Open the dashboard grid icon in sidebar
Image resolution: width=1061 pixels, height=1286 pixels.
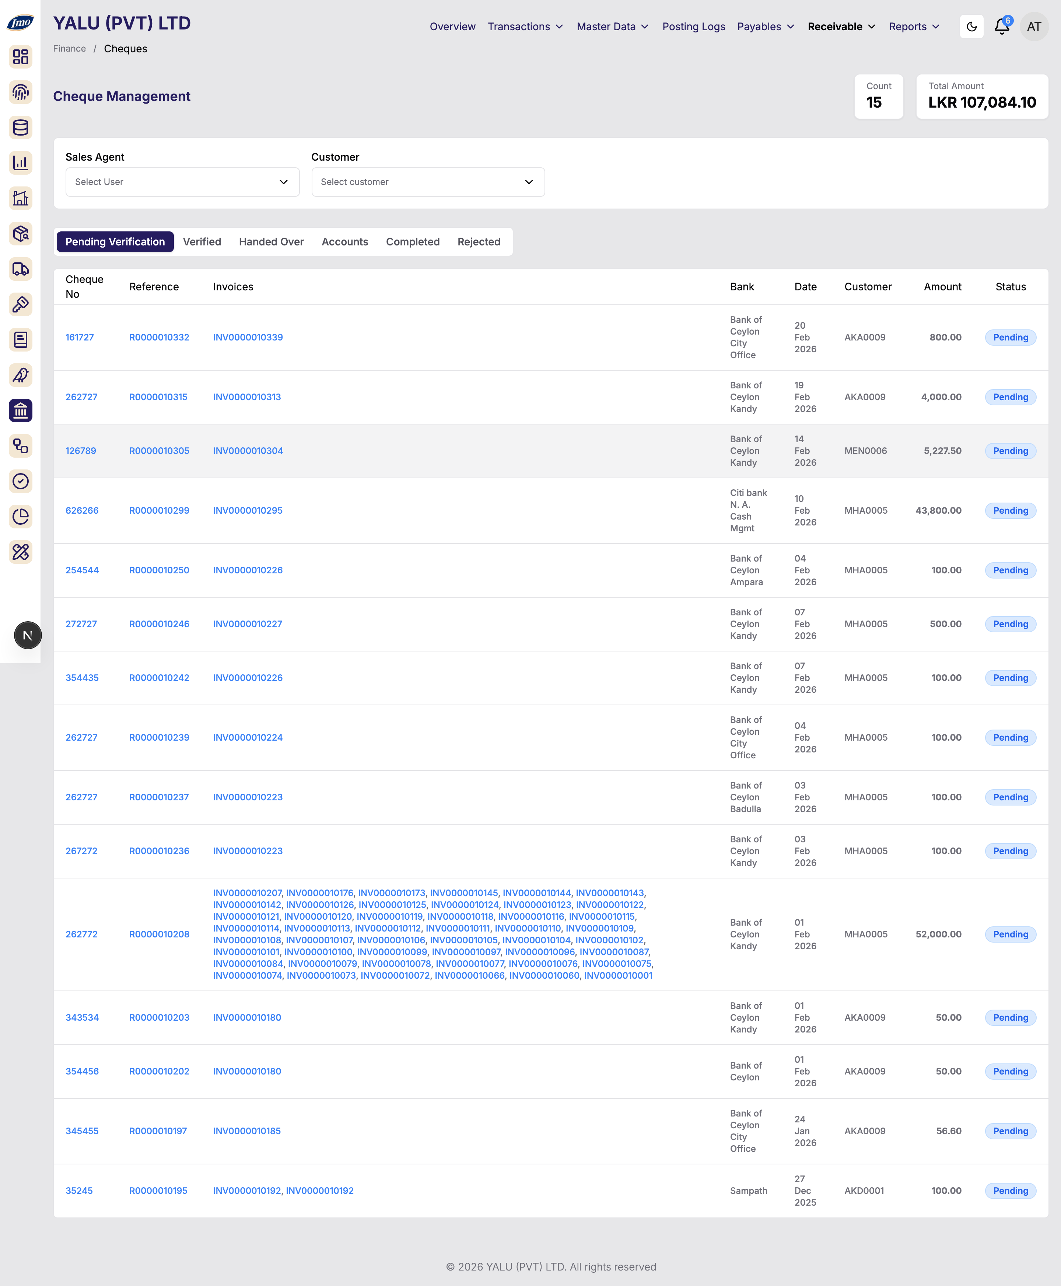point(21,57)
